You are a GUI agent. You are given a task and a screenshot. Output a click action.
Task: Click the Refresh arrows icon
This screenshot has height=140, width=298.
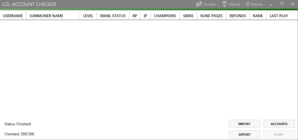pos(247,4)
